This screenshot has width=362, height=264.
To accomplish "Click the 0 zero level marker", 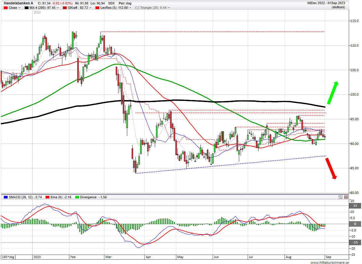I will pyautogui.click(x=355, y=224).
